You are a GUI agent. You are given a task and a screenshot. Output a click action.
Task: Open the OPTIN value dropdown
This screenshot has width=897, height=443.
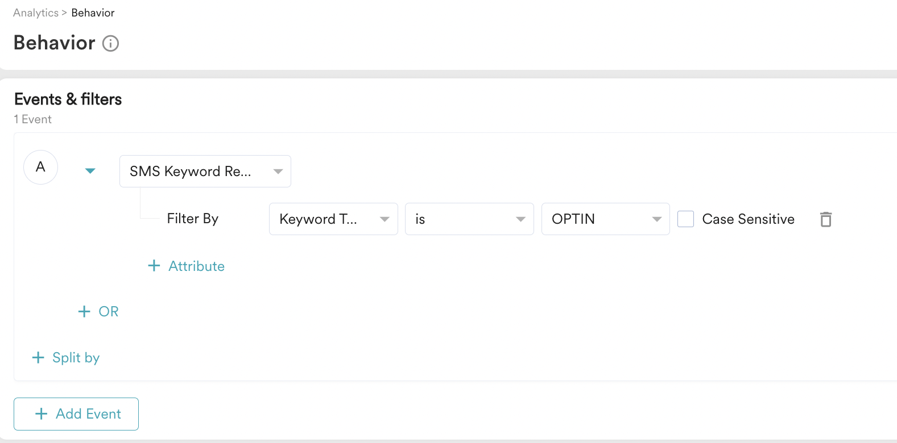[605, 219]
